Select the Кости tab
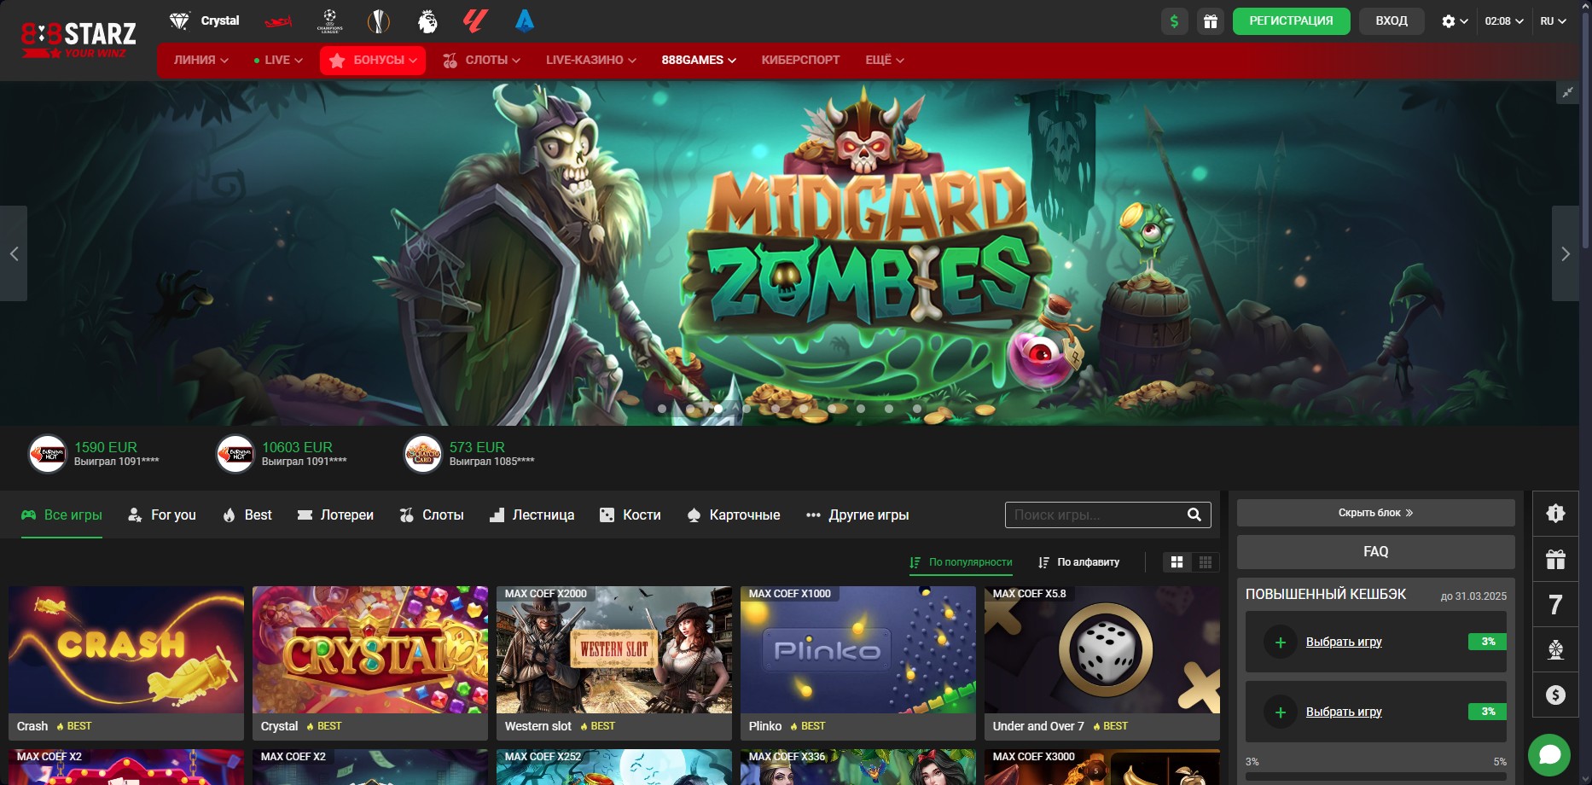Viewport: 1592px width, 785px height. pyautogui.click(x=630, y=515)
